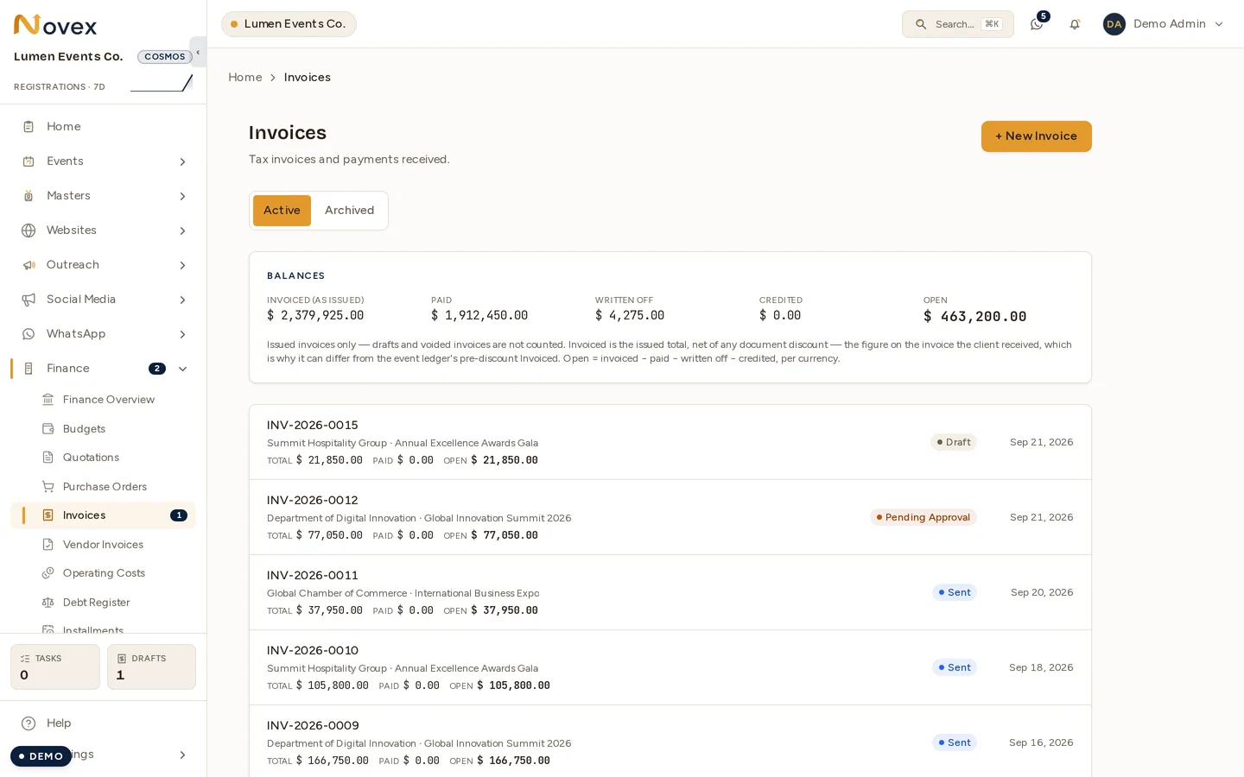Expand the Social Media chevron
This screenshot has width=1244, height=777.
[182, 300]
